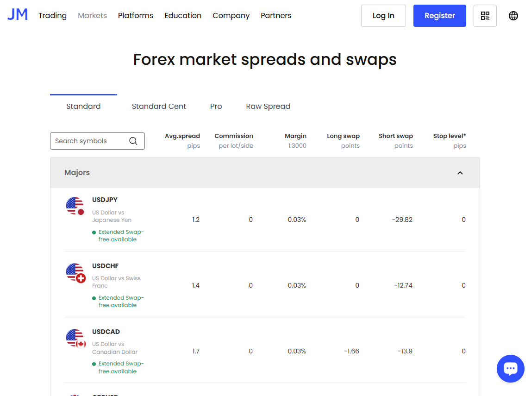Open the Education menu
The width and height of the screenshot is (531, 396).
pyautogui.click(x=183, y=15)
